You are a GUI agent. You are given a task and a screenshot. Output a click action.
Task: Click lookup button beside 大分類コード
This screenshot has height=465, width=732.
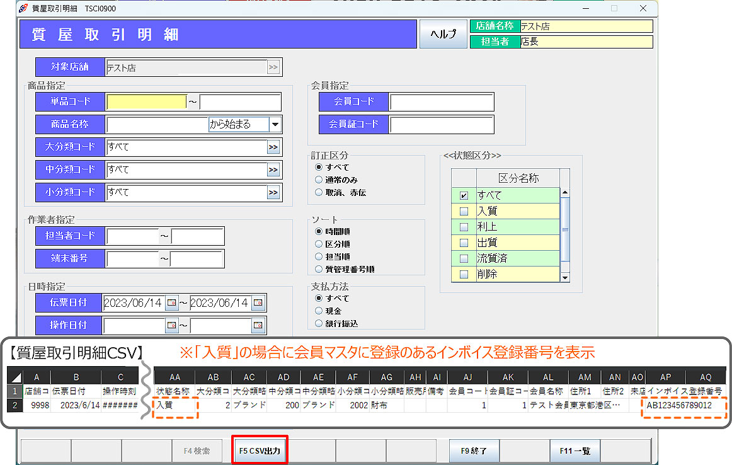click(273, 147)
